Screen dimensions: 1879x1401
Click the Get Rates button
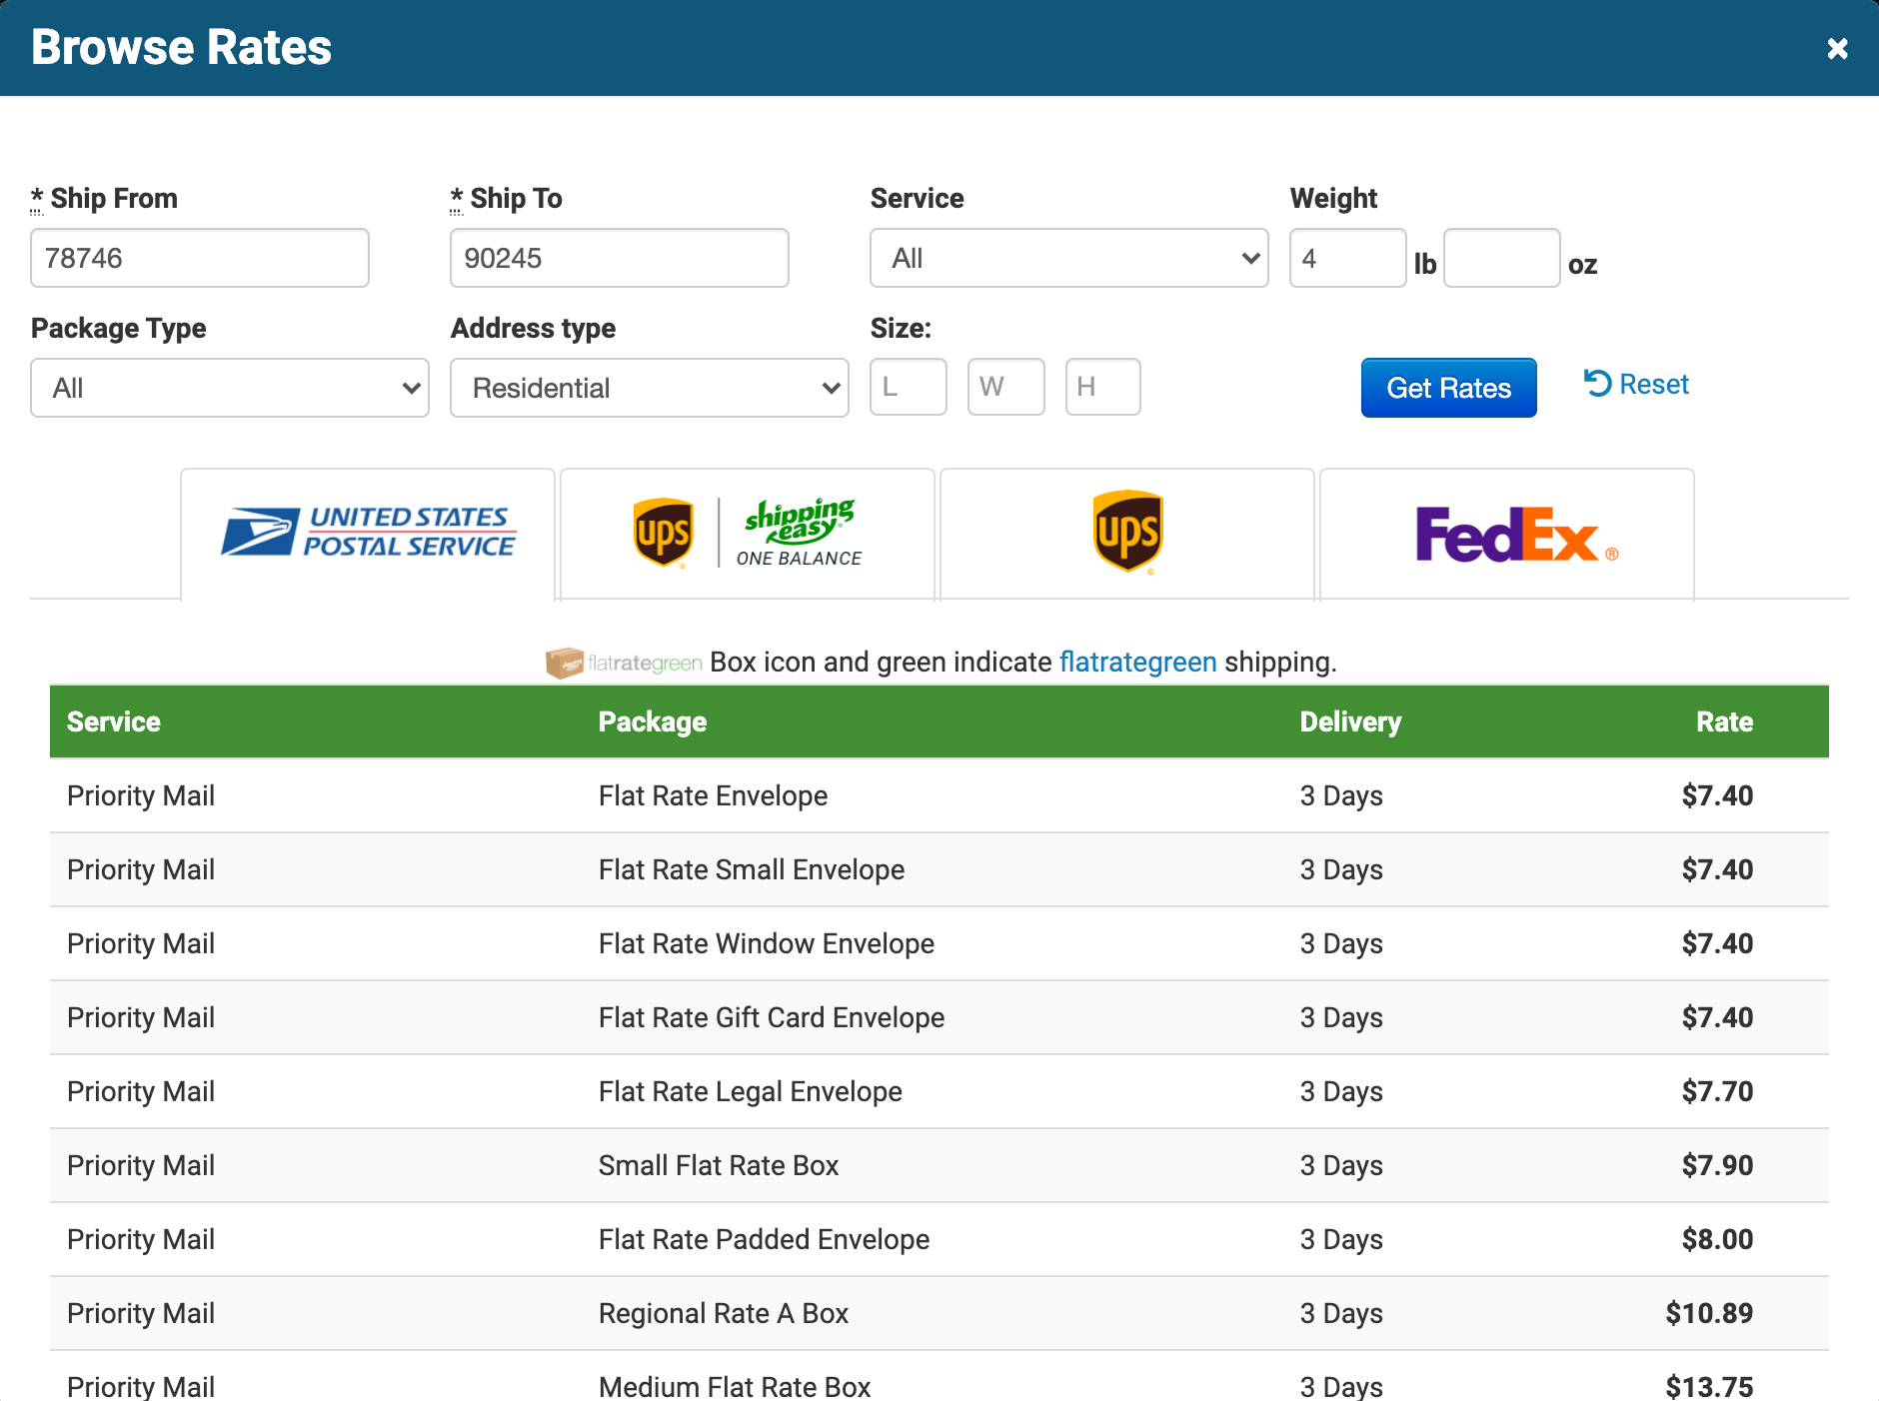[1448, 388]
